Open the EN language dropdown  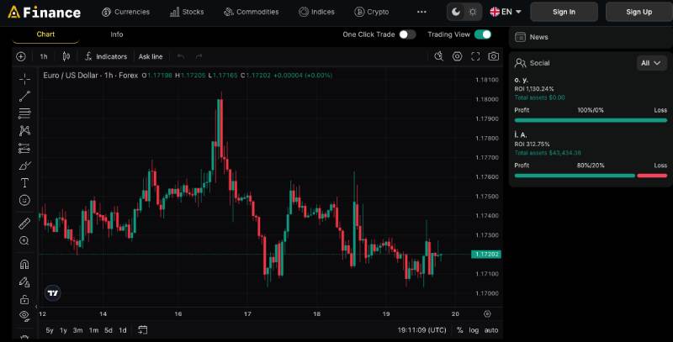[x=506, y=12]
